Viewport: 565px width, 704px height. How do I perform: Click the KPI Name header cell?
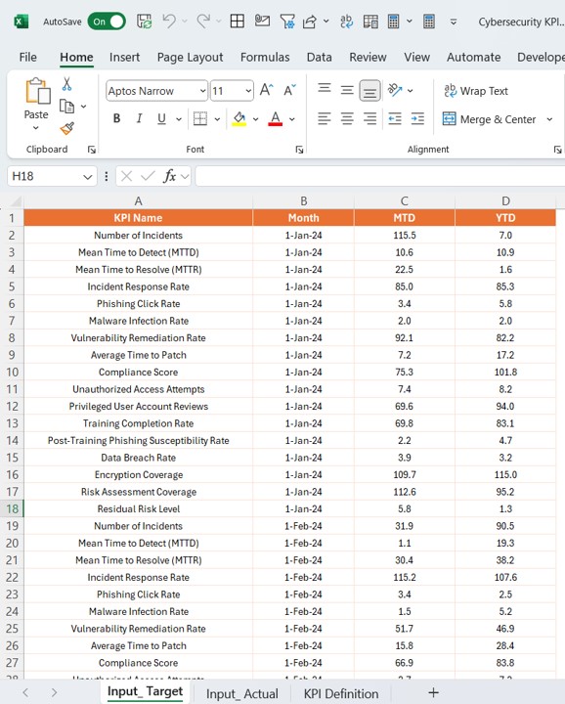(x=138, y=218)
